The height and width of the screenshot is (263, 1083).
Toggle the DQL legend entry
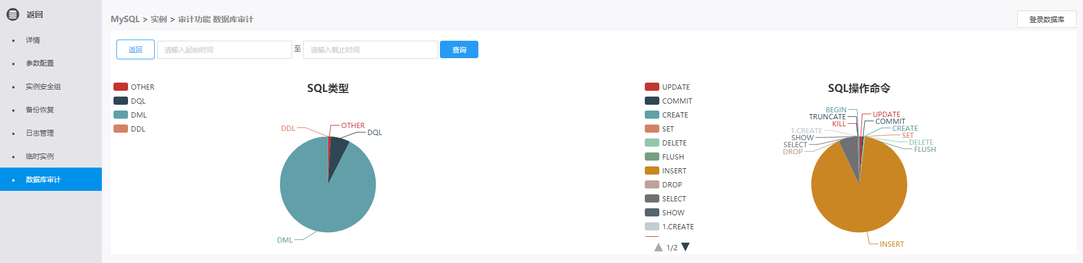click(121, 101)
